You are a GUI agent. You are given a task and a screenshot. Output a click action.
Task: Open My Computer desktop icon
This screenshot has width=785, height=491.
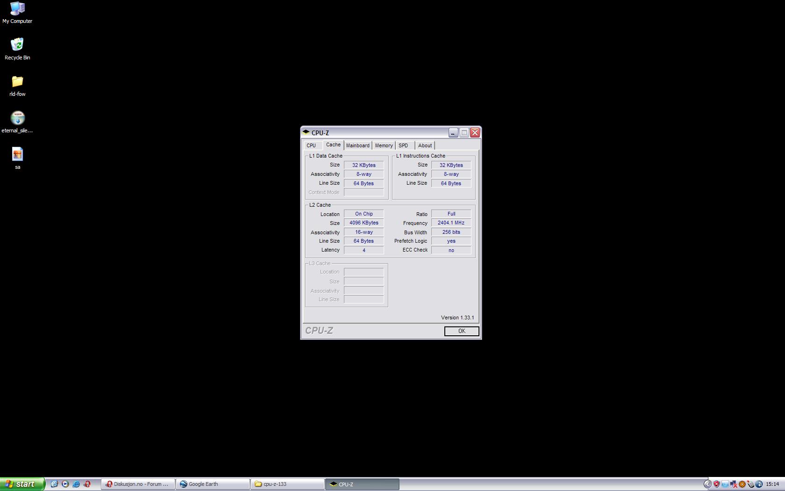[17, 13]
